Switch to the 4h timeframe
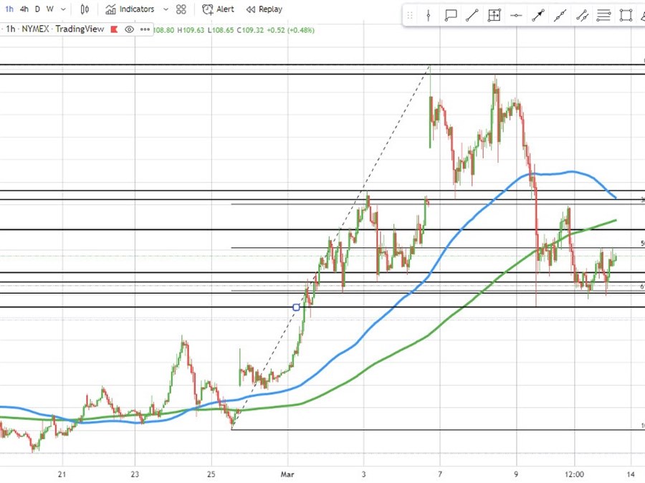Viewport: 645px width, 483px height. coord(24,9)
